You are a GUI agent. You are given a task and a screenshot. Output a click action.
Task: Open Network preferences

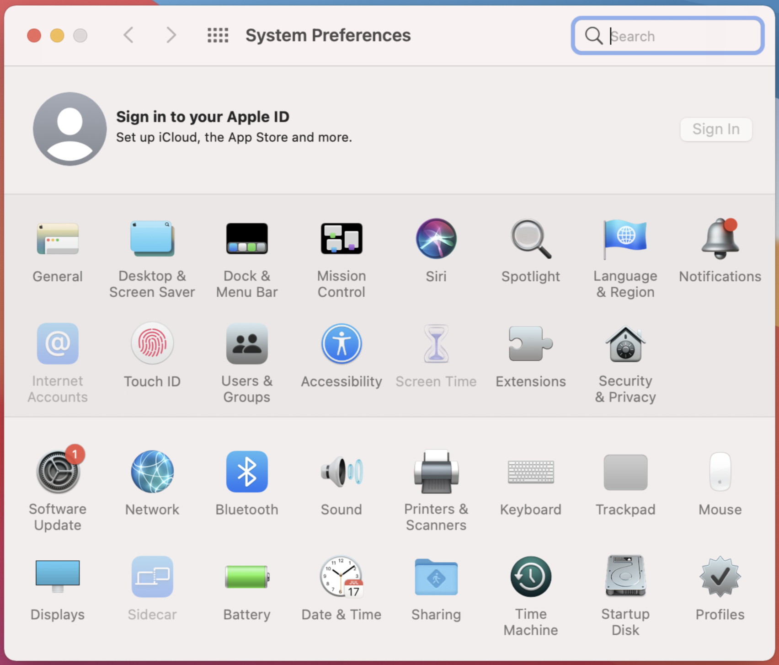click(152, 472)
